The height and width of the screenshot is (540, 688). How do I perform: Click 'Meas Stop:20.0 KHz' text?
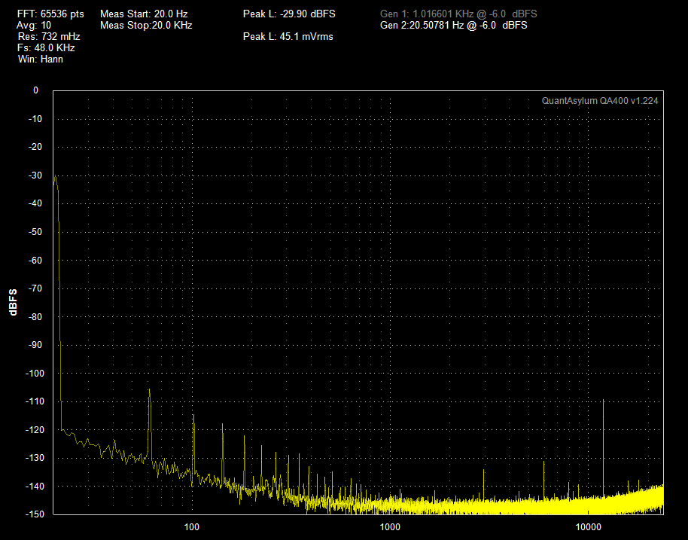point(146,26)
